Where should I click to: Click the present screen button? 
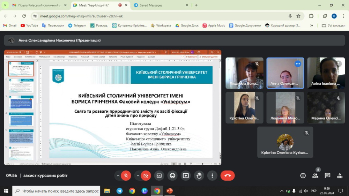point(186,175)
